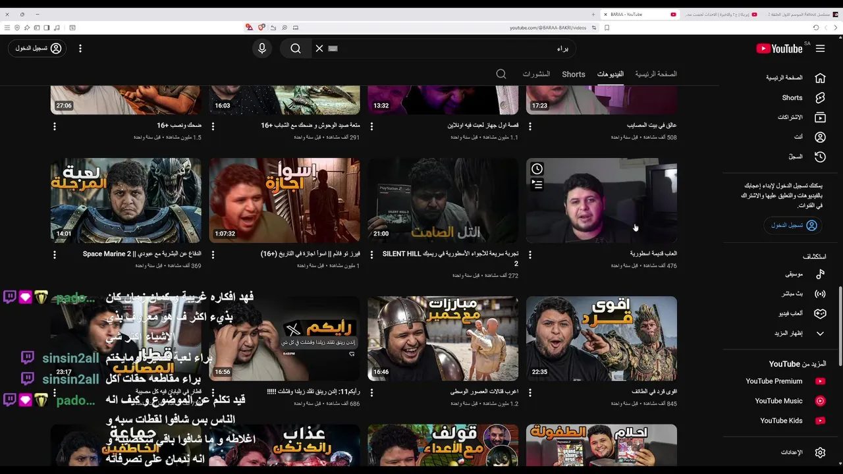This screenshot has width=843, height=474.
Task: Open a new browser tab with plus
Action: (x=593, y=14)
